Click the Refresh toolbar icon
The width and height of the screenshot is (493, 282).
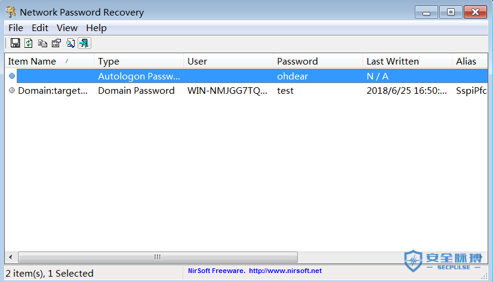28,43
